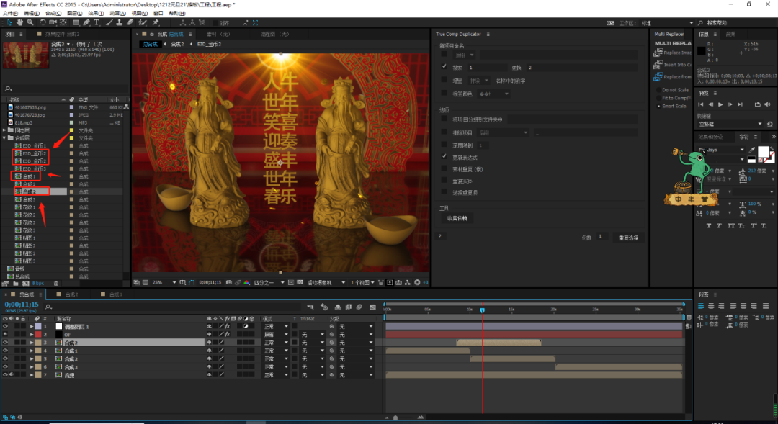
Task: Select the Hand tool
Action: point(19,23)
